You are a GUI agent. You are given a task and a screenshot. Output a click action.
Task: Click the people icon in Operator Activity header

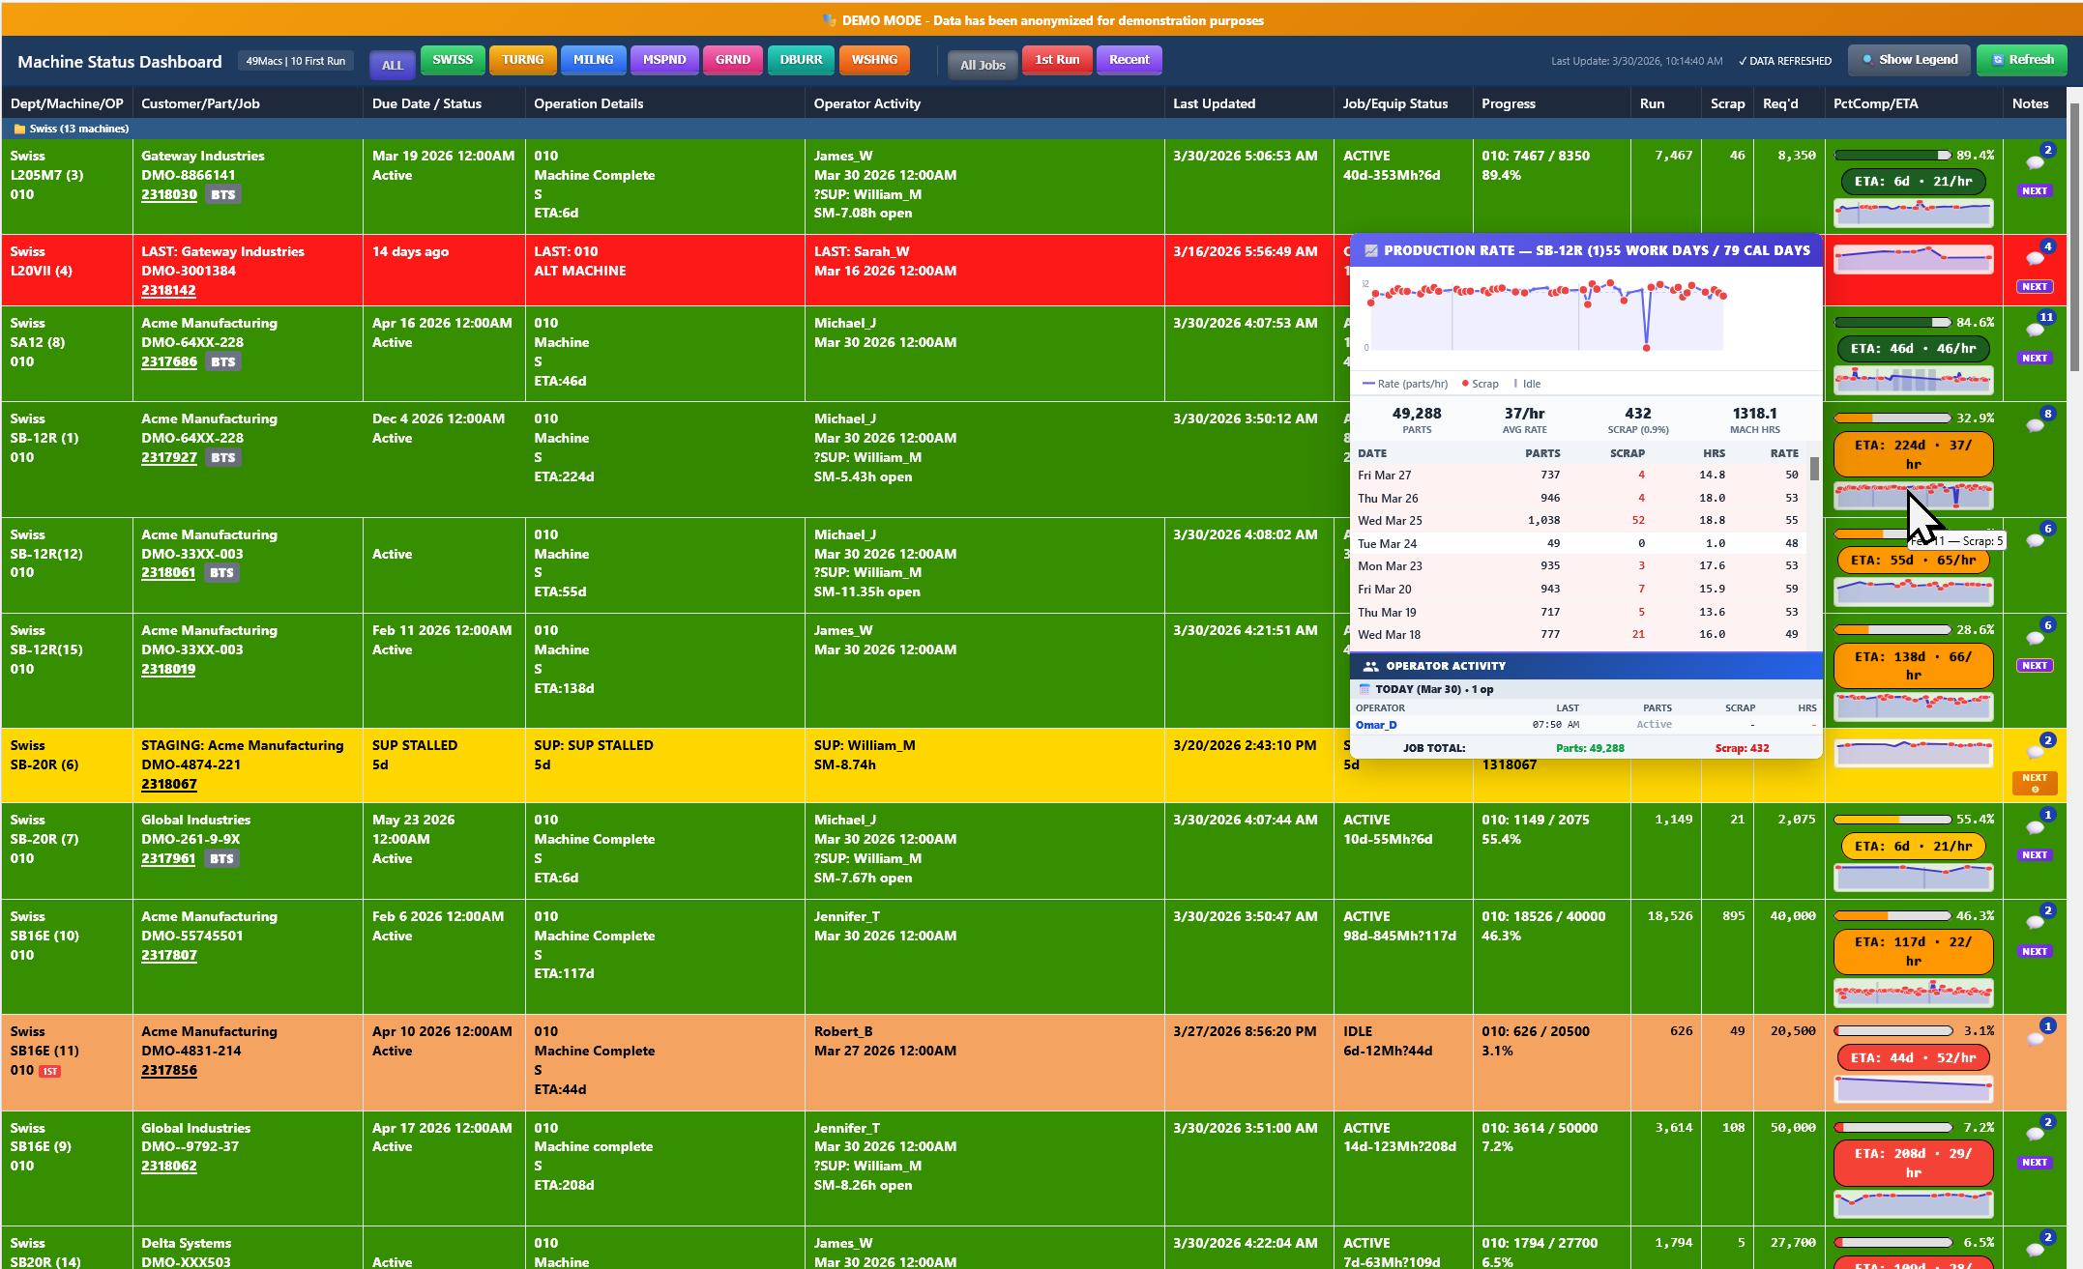tap(1370, 666)
